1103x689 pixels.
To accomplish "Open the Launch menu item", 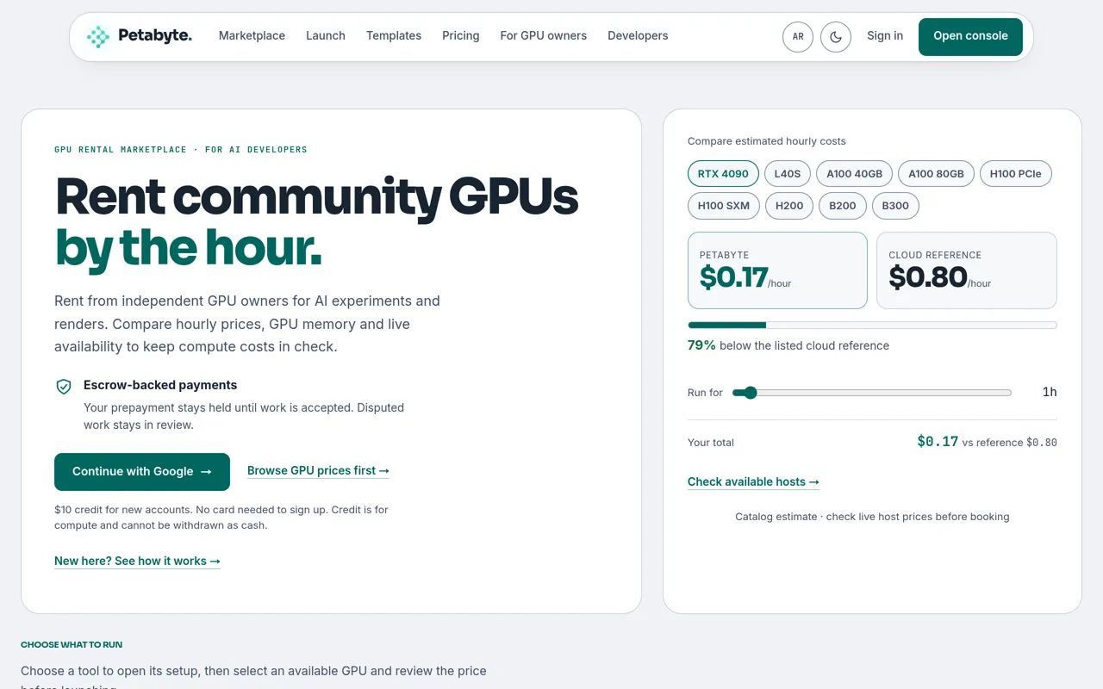I will [326, 36].
